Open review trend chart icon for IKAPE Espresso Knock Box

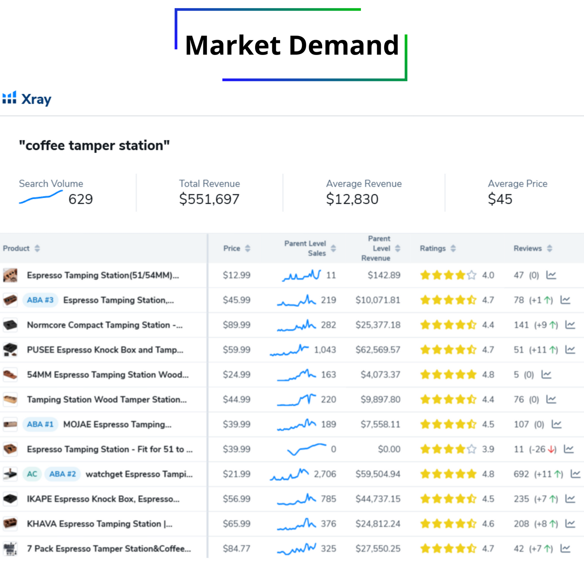[570, 499]
